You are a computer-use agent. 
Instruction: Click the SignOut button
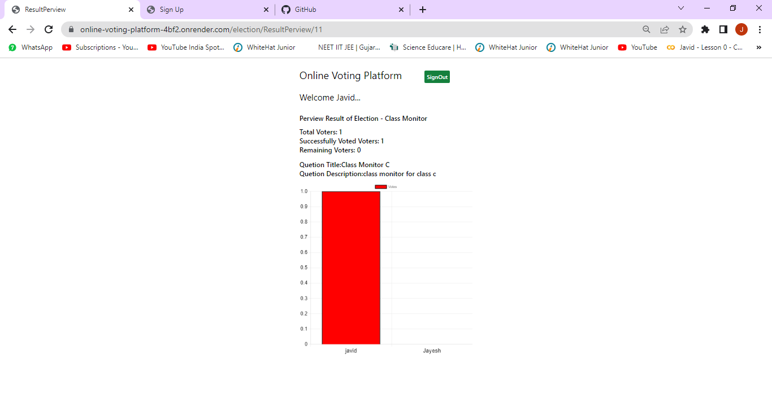point(436,77)
